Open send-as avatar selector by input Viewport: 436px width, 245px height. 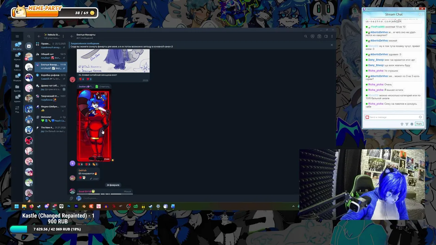coord(79,198)
